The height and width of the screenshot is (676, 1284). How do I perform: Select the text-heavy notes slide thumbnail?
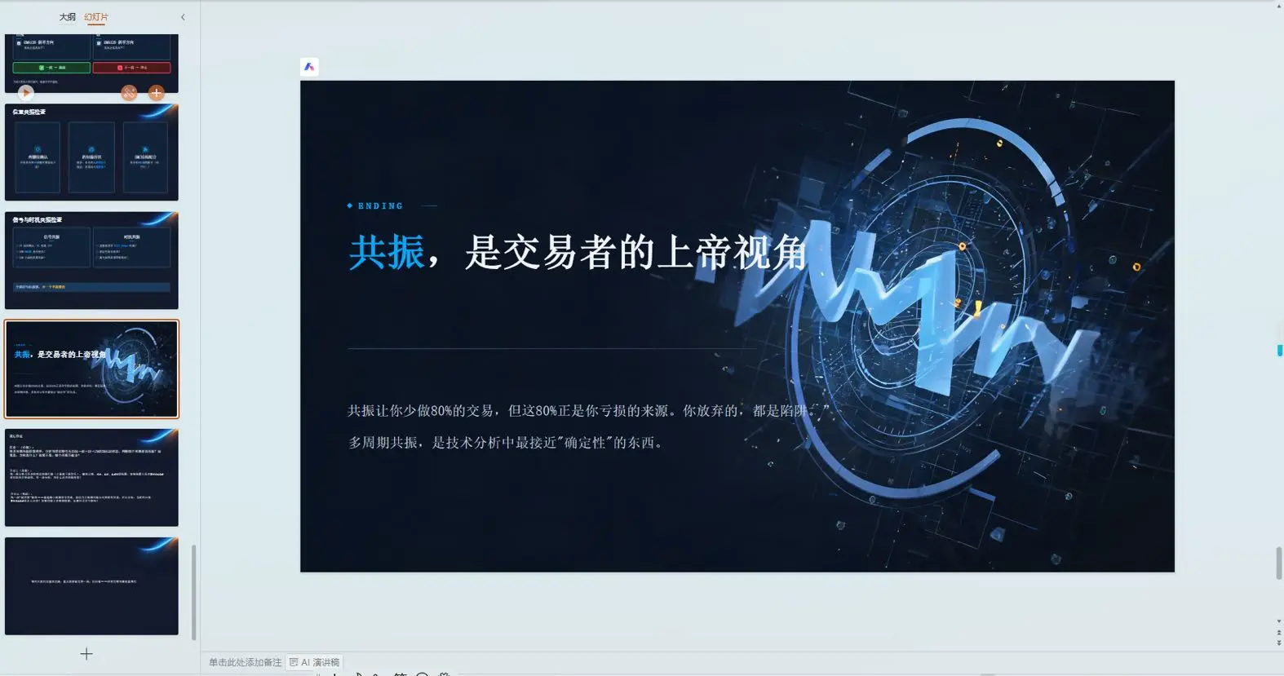[x=91, y=478]
